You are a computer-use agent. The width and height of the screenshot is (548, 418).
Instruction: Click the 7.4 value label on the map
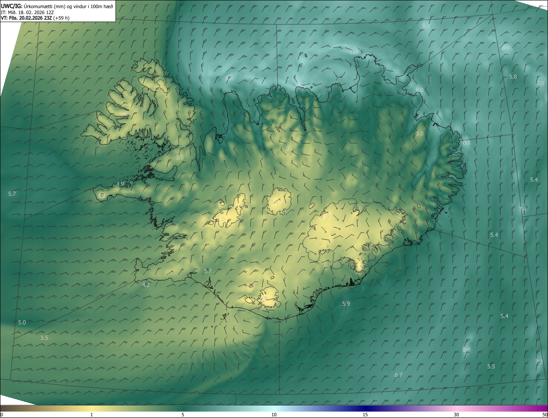522,209
